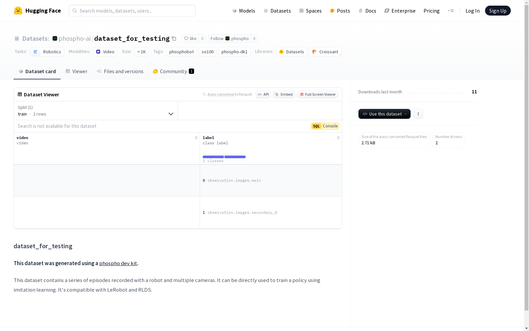The height and width of the screenshot is (331, 529).
Task: Click the Sign Up button
Action: tap(498, 11)
